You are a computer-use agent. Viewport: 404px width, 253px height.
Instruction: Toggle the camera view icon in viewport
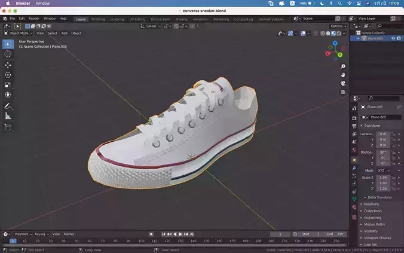(x=343, y=83)
